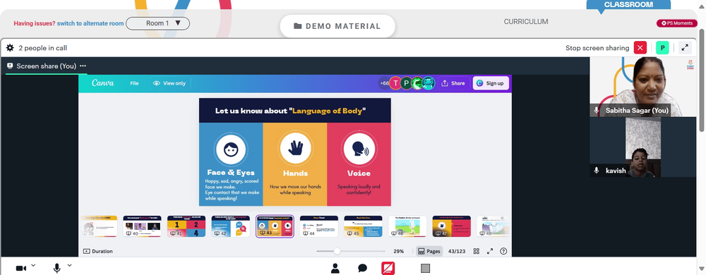Expand camera options chevron
The height and width of the screenshot is (275, 706).
33,265
